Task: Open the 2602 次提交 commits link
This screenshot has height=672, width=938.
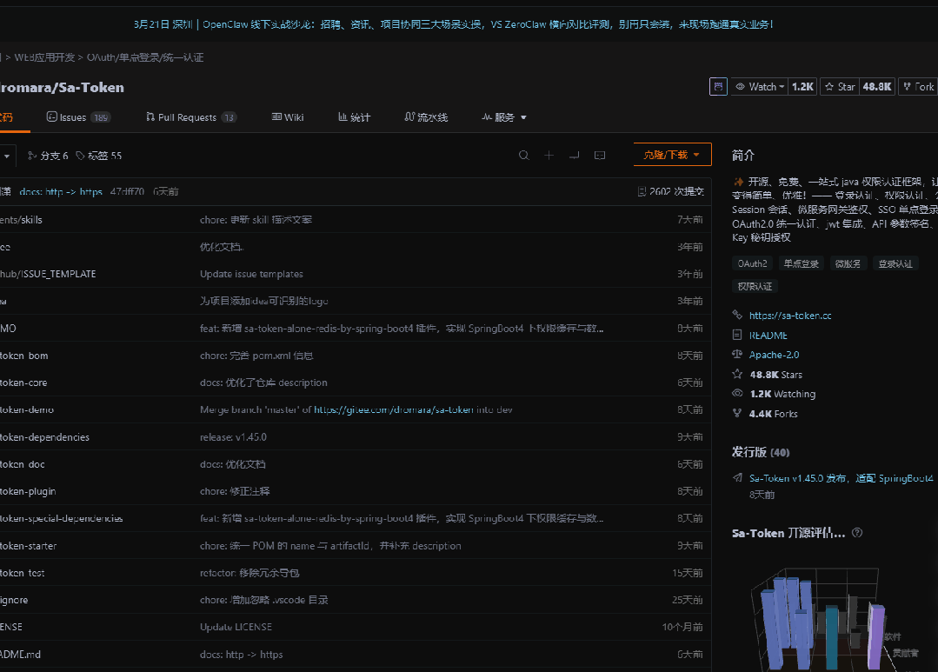Action: [x=671, y=191]
